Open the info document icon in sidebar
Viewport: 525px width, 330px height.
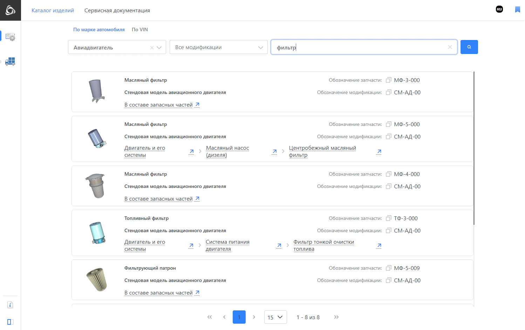[10, 305]
